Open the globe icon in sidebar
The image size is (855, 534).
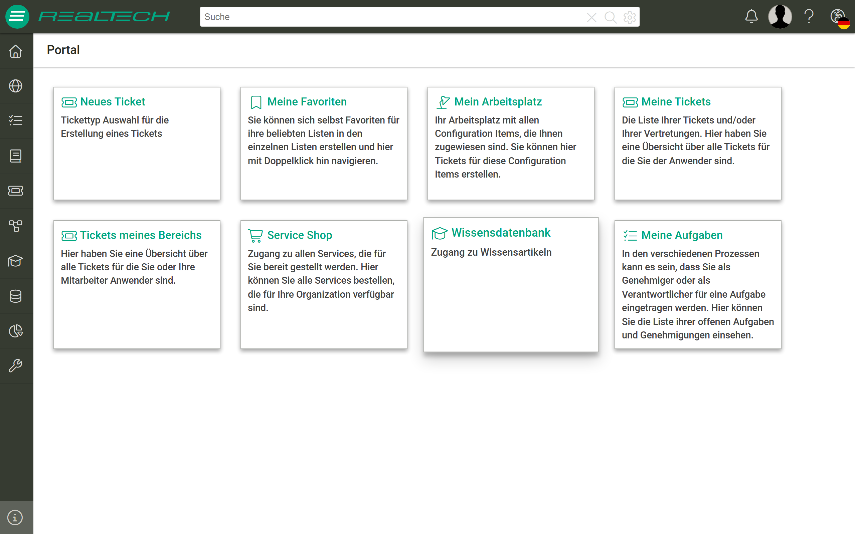click(x=16, y=86)
